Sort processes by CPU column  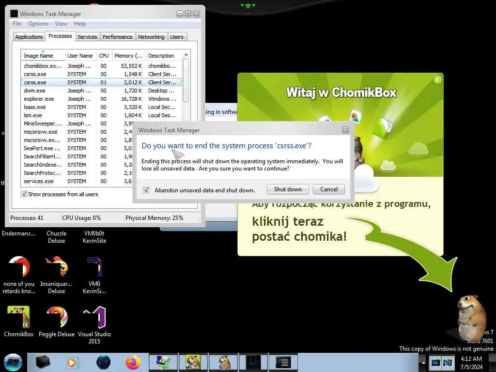104,56
